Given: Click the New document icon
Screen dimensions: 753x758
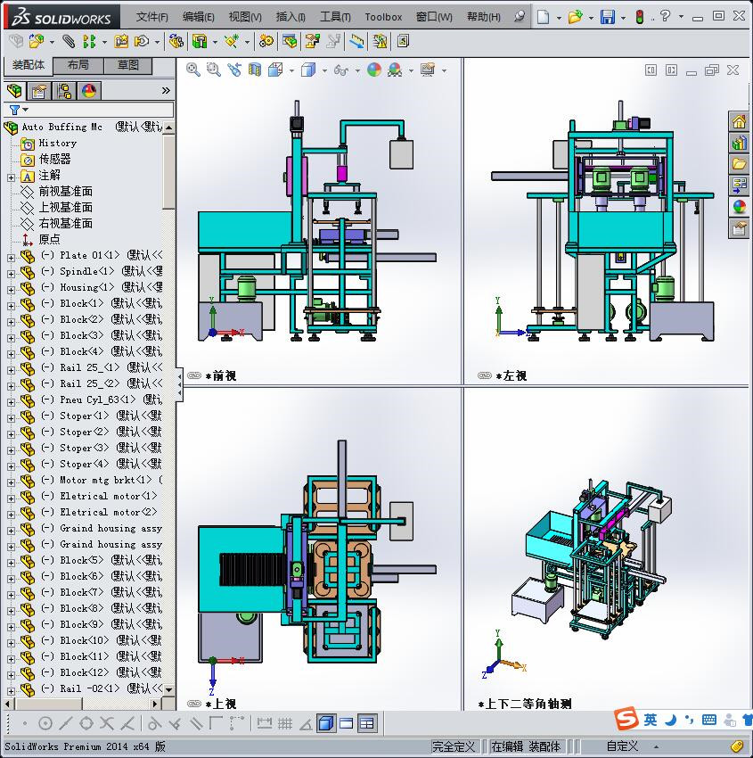Looking at the screenshot, I should click(x=544, y=17).
